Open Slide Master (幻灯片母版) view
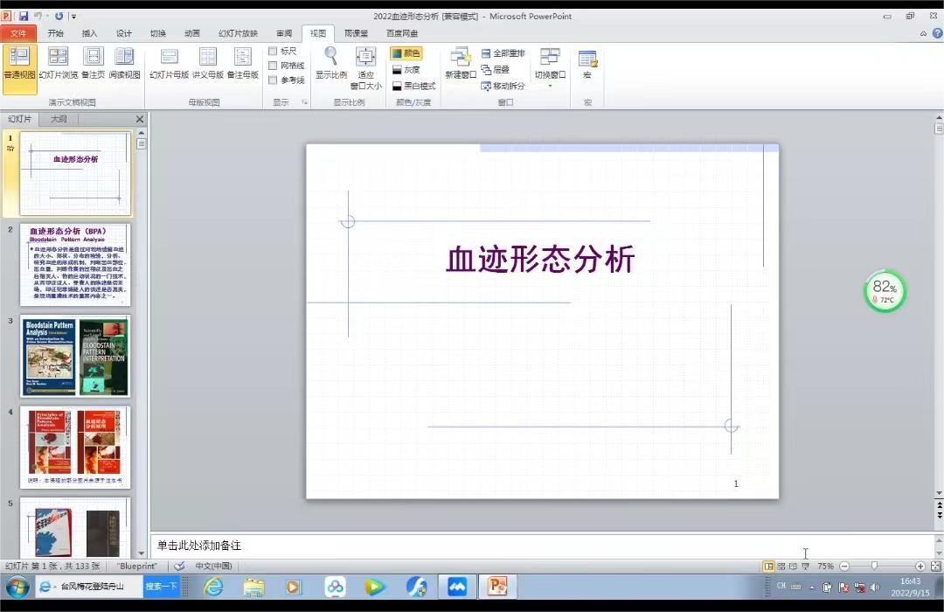The height and width of the screenshot is (612, 944). [169, 63]
